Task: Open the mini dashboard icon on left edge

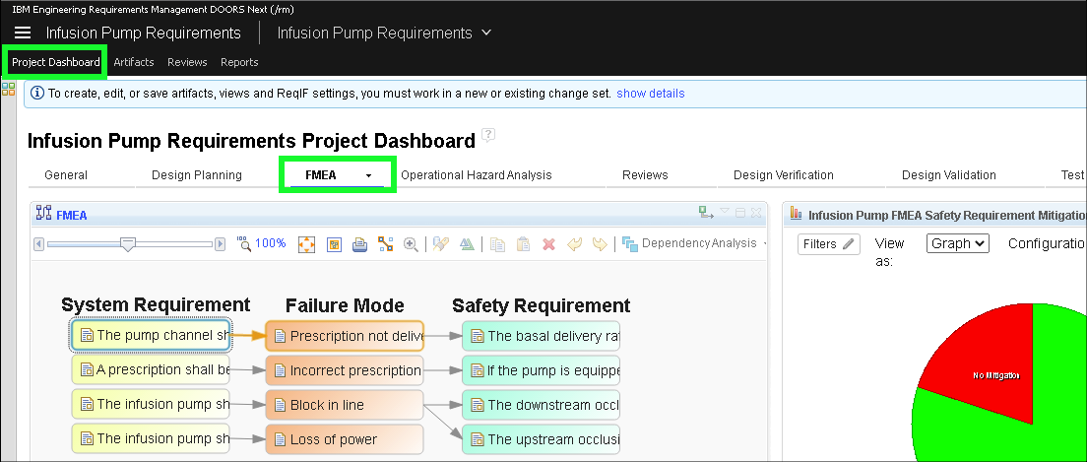Action: click(x=8, y=90)
